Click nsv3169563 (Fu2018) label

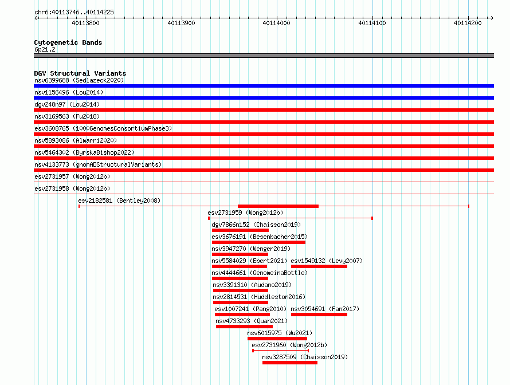pos(67,116)
